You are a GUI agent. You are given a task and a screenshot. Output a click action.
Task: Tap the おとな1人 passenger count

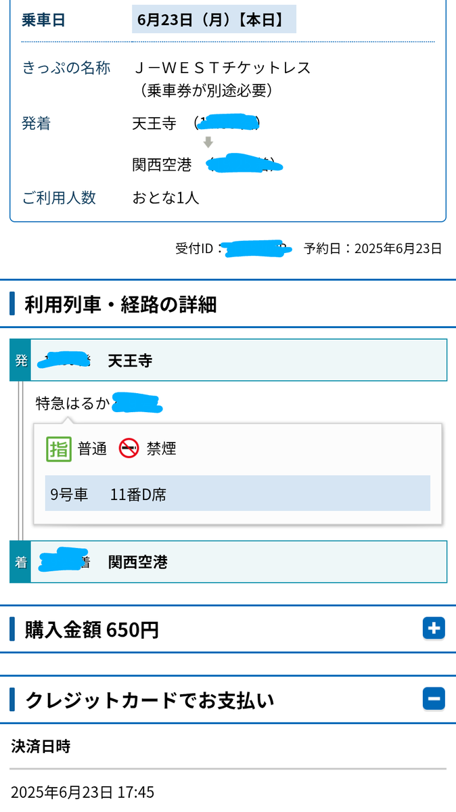[166, 198]
